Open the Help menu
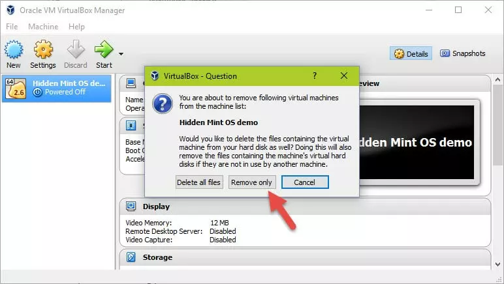The height and width of the screenshot is (284, 504). pyautogui.click(x=76, y=27)
